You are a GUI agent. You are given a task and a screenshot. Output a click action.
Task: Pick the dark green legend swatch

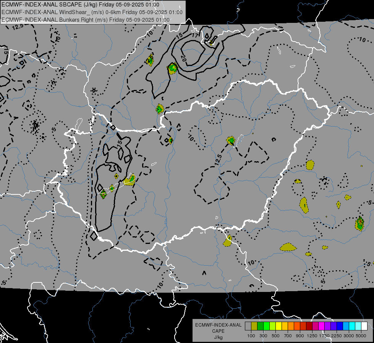260,326
